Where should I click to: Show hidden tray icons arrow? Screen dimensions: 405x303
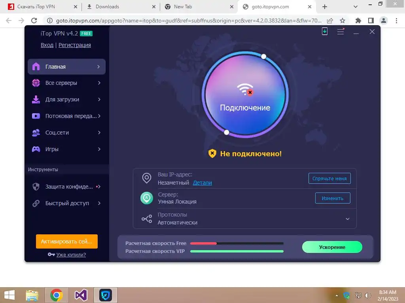coord(337,296)
